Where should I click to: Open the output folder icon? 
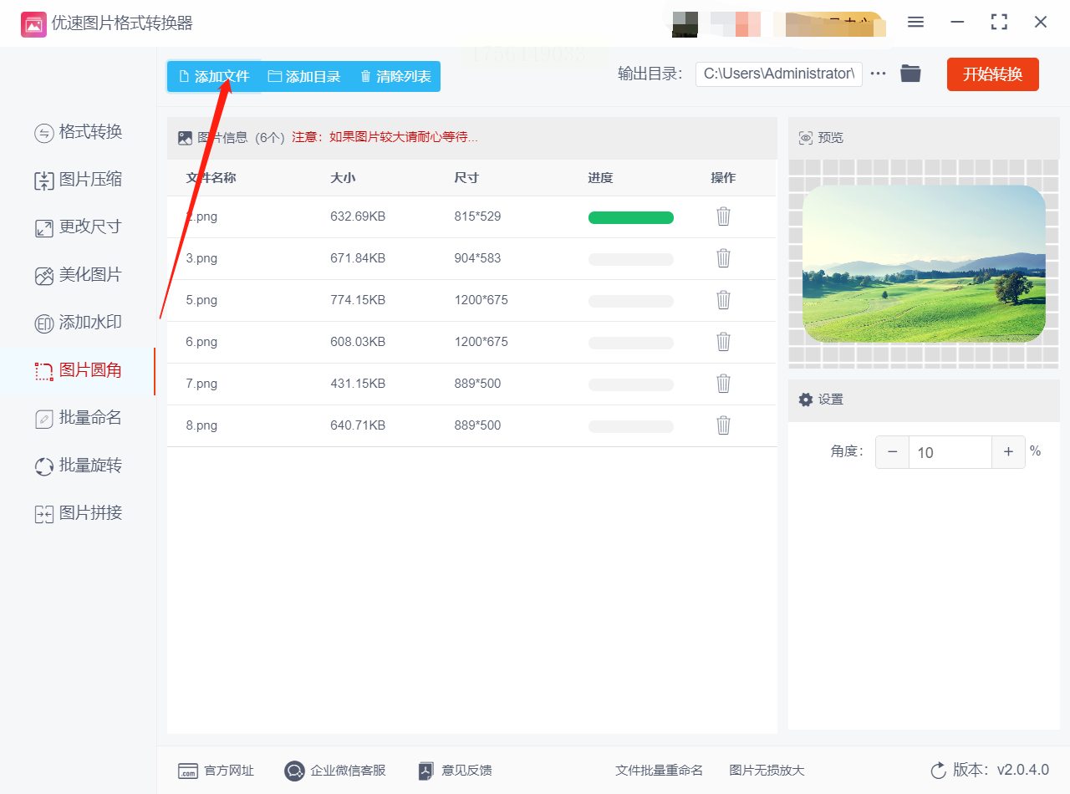(x=910, y=74)
